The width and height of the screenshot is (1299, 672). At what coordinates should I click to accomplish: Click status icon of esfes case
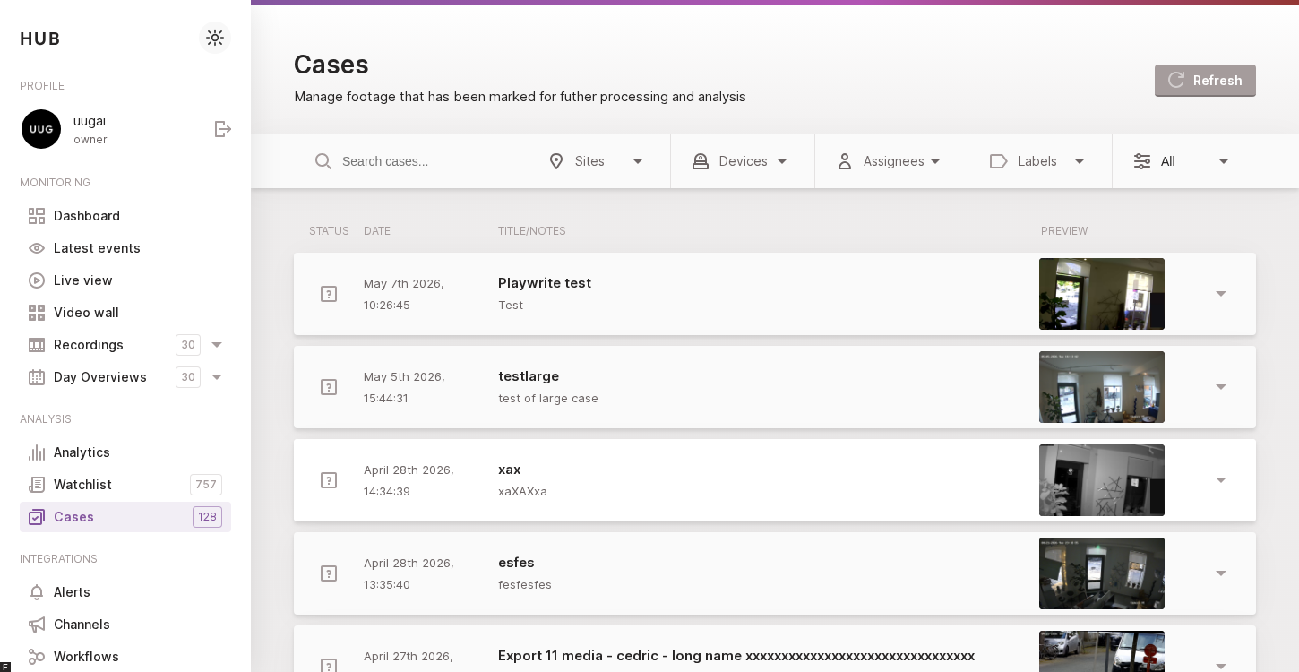tap(329, 573)
